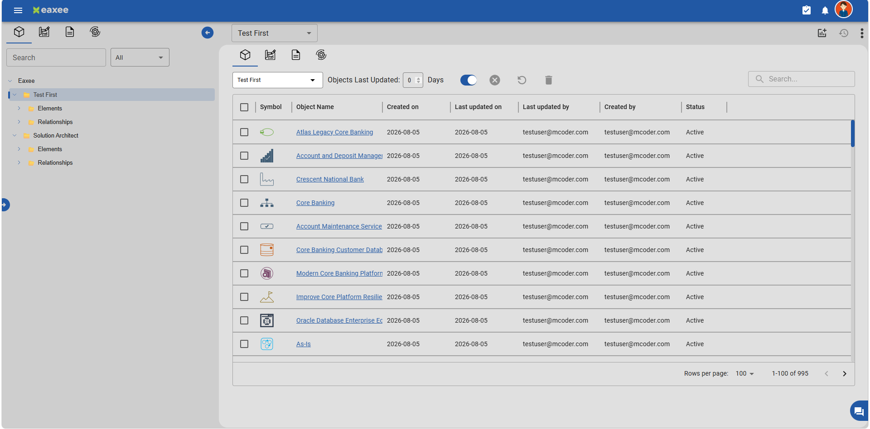Click symbol icon of Modern Core Banking Platform
870x429 pixels.
267,273
